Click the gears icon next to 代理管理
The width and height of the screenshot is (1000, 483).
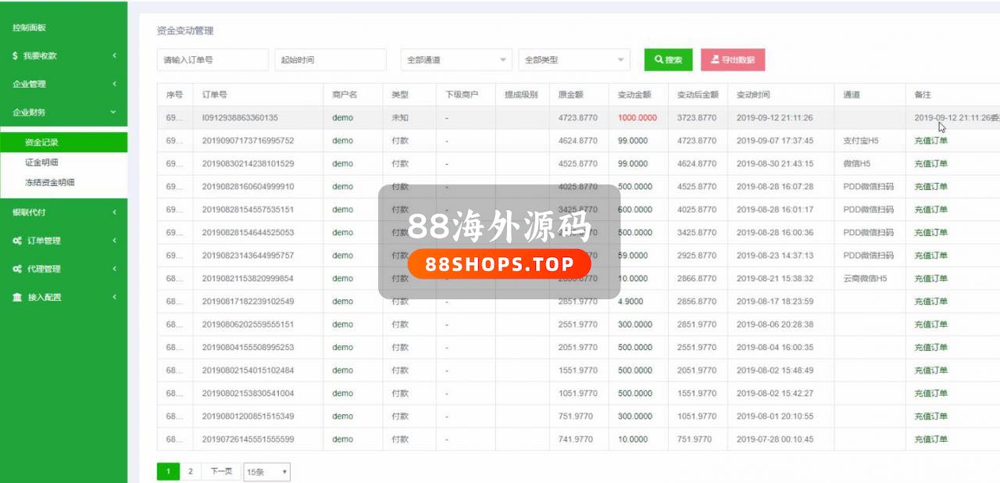point(17,269)
